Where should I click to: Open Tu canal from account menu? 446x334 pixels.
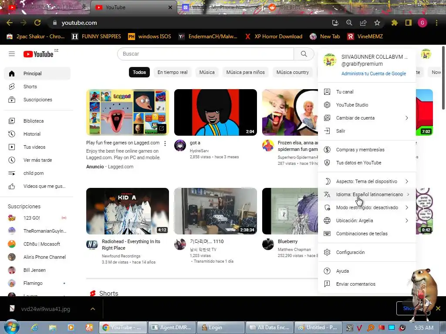click(x=367, y=92)
